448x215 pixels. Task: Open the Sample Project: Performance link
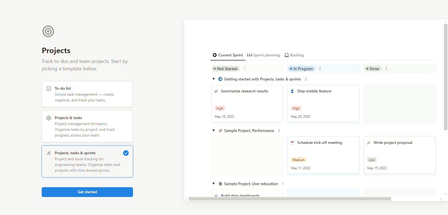click(x=249, y=131)
